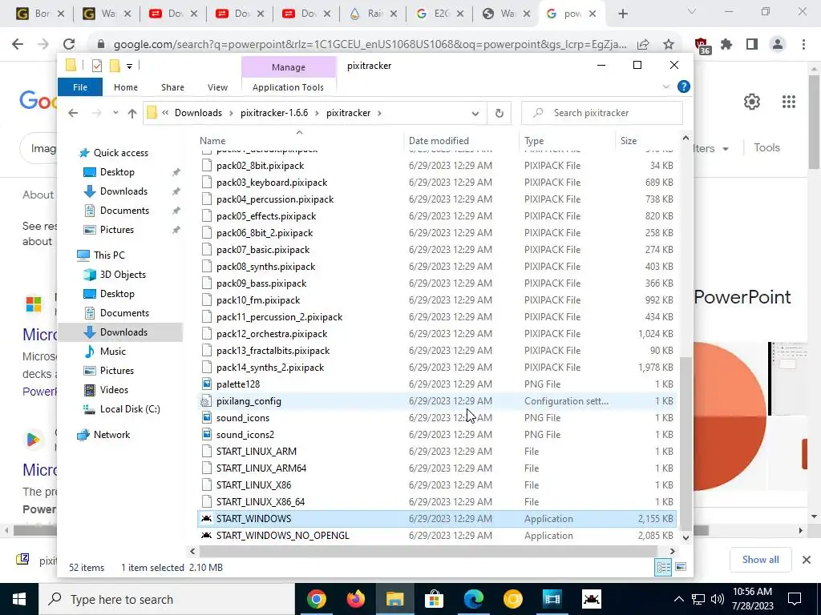Open Microsoft Edge from taskbar

473,599
